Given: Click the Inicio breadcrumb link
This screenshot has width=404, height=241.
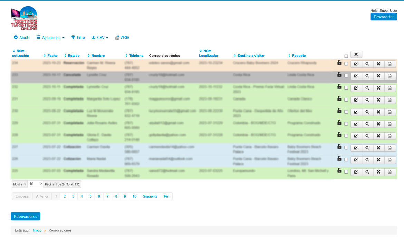Looking at the screenshot, I should pyautogui.click(x=37, y=230).
